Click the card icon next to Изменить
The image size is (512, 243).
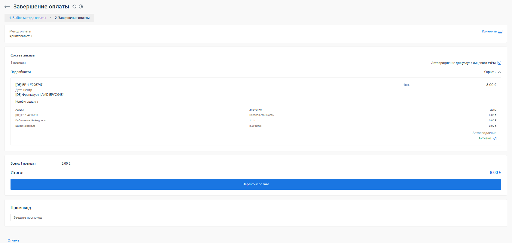click(500, 32)
